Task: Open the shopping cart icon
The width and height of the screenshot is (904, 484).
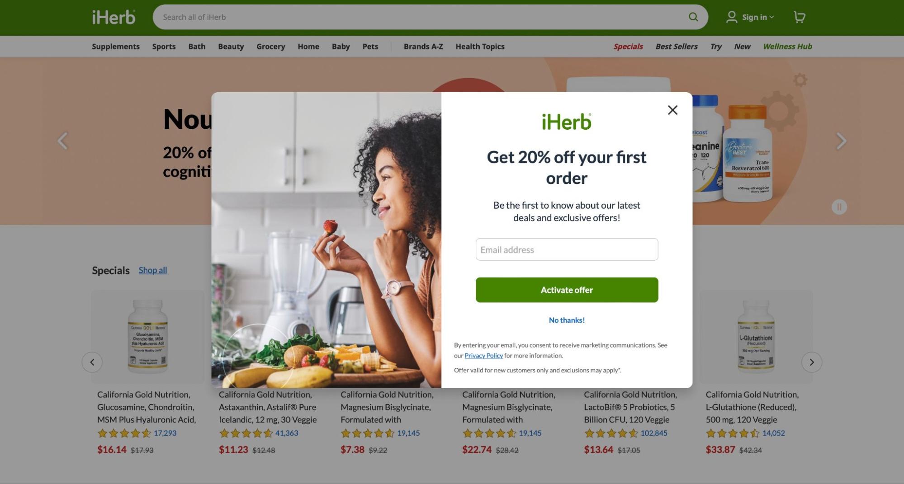Action: click(x=800, y=17)
